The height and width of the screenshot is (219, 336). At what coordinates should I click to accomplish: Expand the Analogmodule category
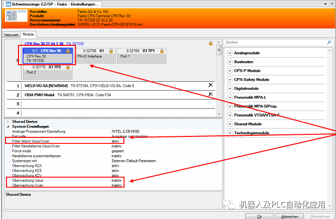[x=230, y=53]
